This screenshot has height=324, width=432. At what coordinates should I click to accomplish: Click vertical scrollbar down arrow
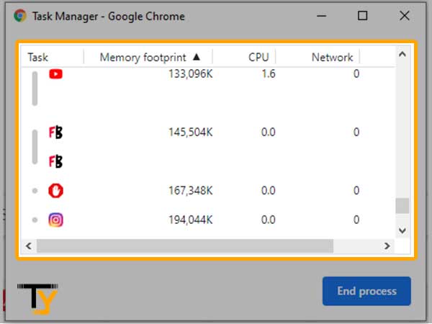pos(402,230)
